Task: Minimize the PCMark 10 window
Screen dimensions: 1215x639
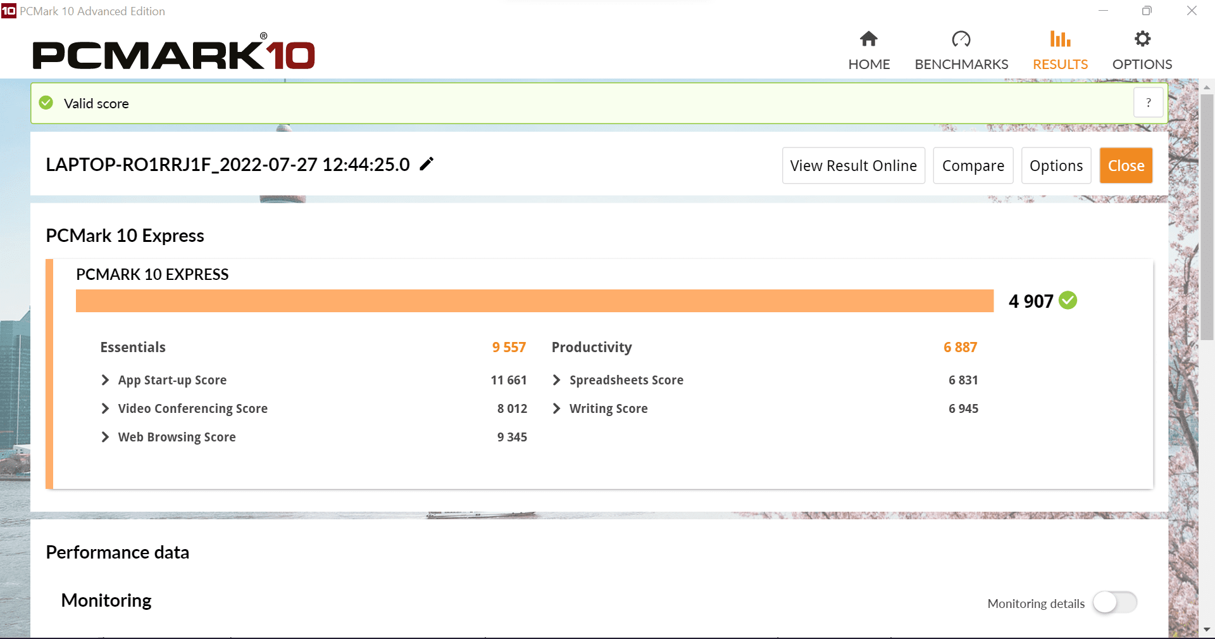Action: tap(1103, 11)
